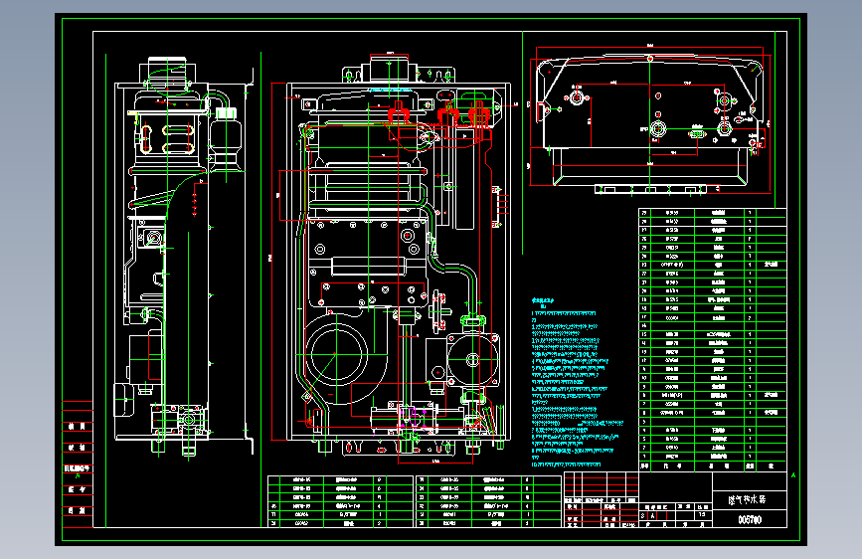Click the drawing number 005760 in title block
This screenshot has height=559, width=862.
coord(750,519)
